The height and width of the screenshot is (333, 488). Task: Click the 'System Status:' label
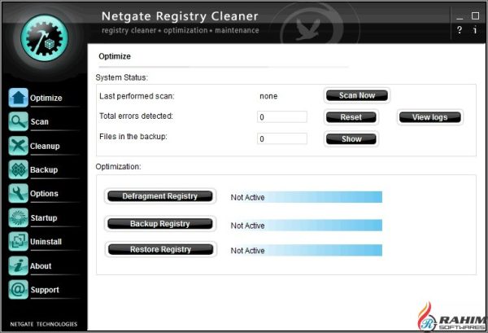click(122, 77)
